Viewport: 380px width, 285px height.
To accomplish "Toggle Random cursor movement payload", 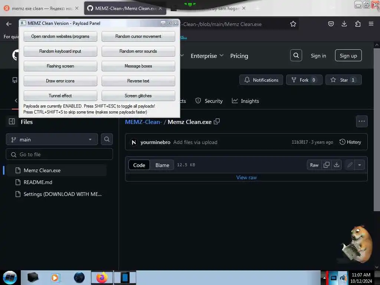I will [x=138, y=36].
